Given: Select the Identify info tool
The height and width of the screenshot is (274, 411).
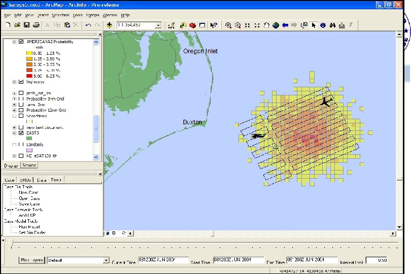Looking at the screenshot, I should point(323,25).
